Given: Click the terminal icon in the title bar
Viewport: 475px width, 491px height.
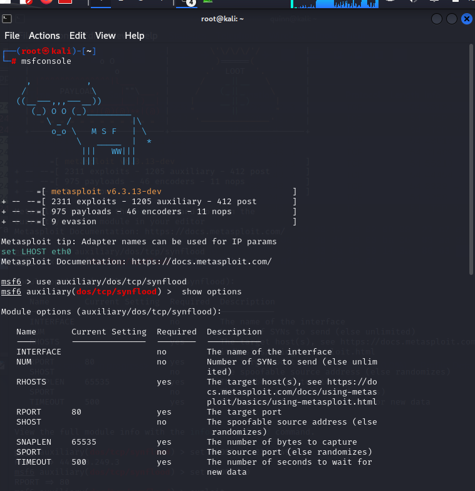Looking at the screenshot, I should click(7, 19).
